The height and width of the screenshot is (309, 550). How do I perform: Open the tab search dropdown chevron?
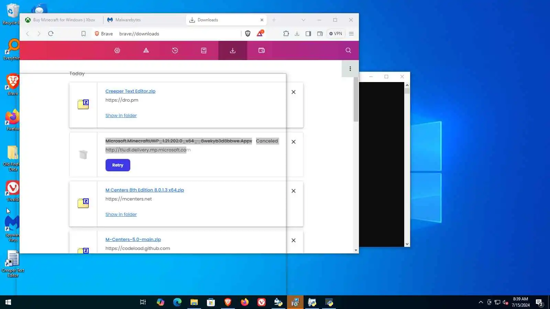(303, 20)
